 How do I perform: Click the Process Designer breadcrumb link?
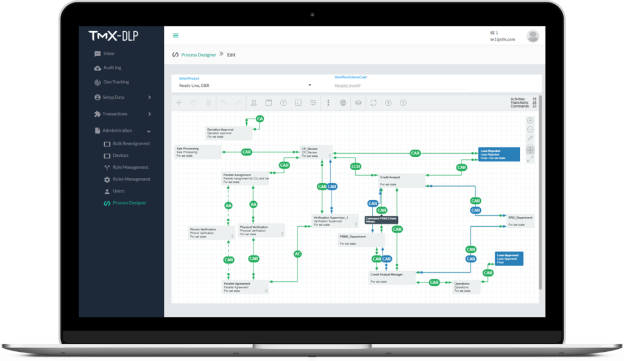click(x=198, y=55)
